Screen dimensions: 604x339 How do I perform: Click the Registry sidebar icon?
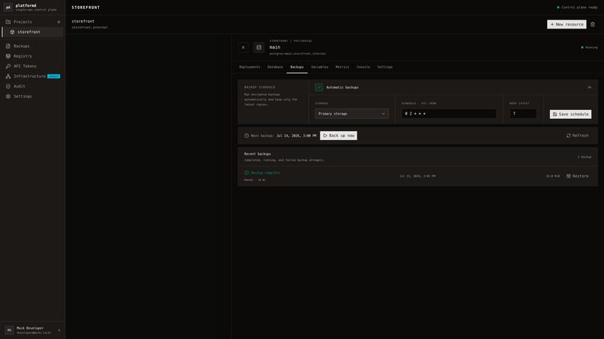[x=8, y=56]
